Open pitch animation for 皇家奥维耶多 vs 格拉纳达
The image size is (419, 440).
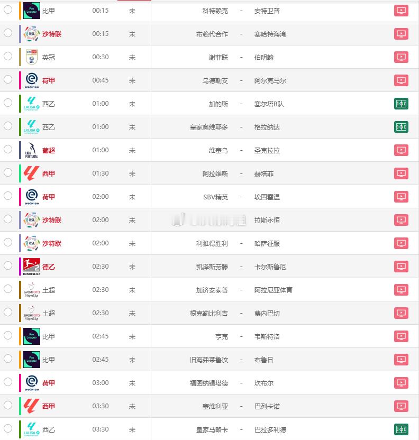(x=401, y=127)
